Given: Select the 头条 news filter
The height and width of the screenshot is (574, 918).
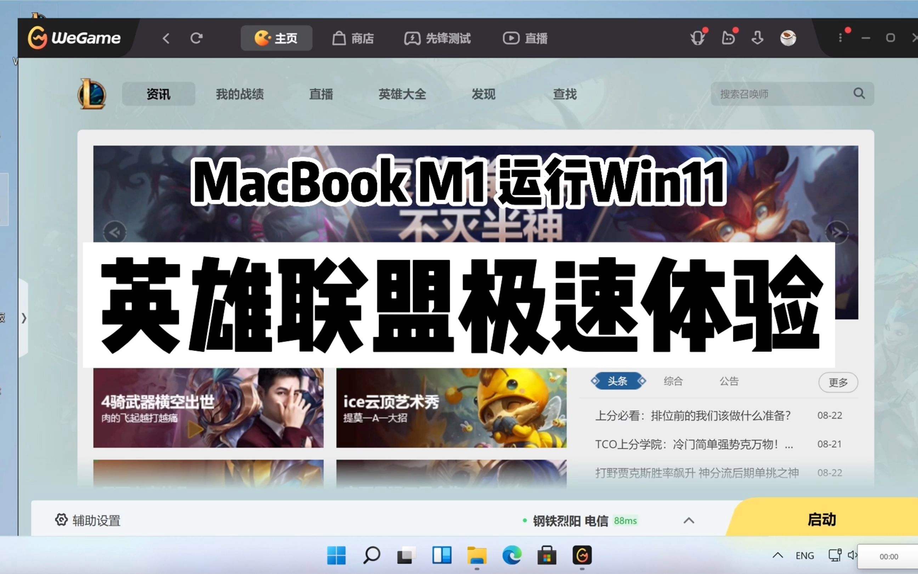Looking at the screenshot, I should 618,381.
